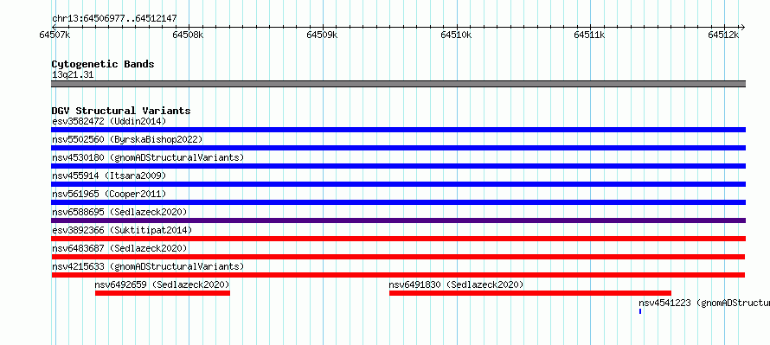Click the 64511k ruler tick label
This screenshot has width=770, height=345.
(590, 35)
